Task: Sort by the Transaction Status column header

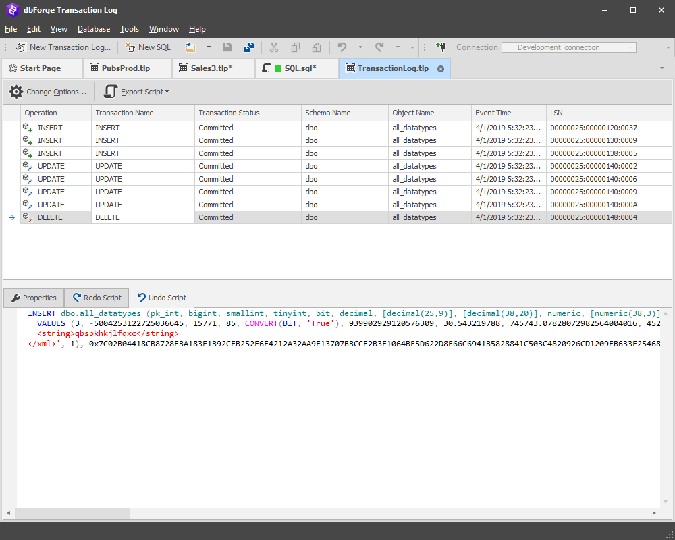Action: tap(248, 113)
